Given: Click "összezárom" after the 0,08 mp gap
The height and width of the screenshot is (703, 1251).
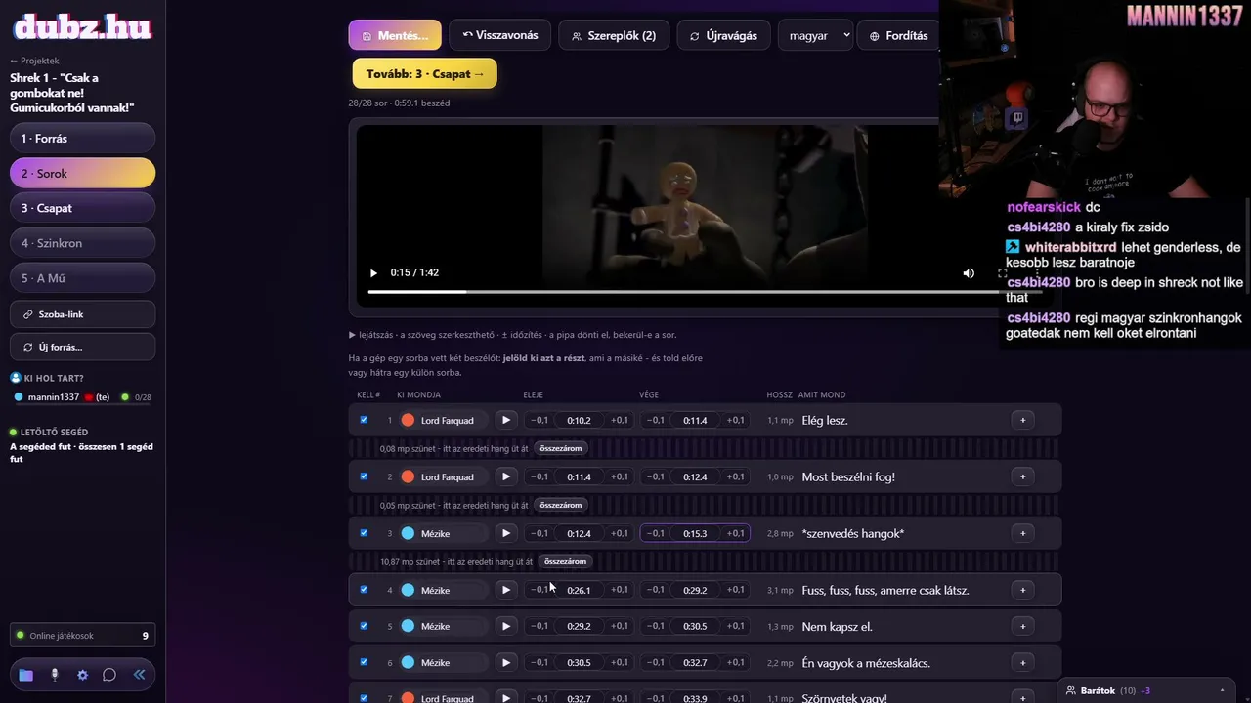Looking at the screenshot, I should (561, 448).
